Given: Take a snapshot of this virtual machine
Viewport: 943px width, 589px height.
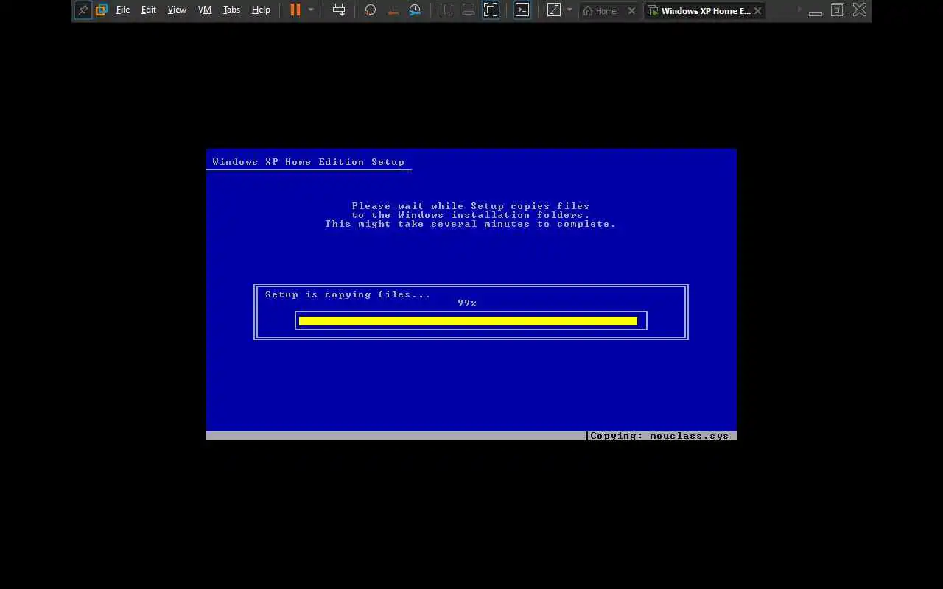Looking at the screenshot, I should click(x=371, y=10).
